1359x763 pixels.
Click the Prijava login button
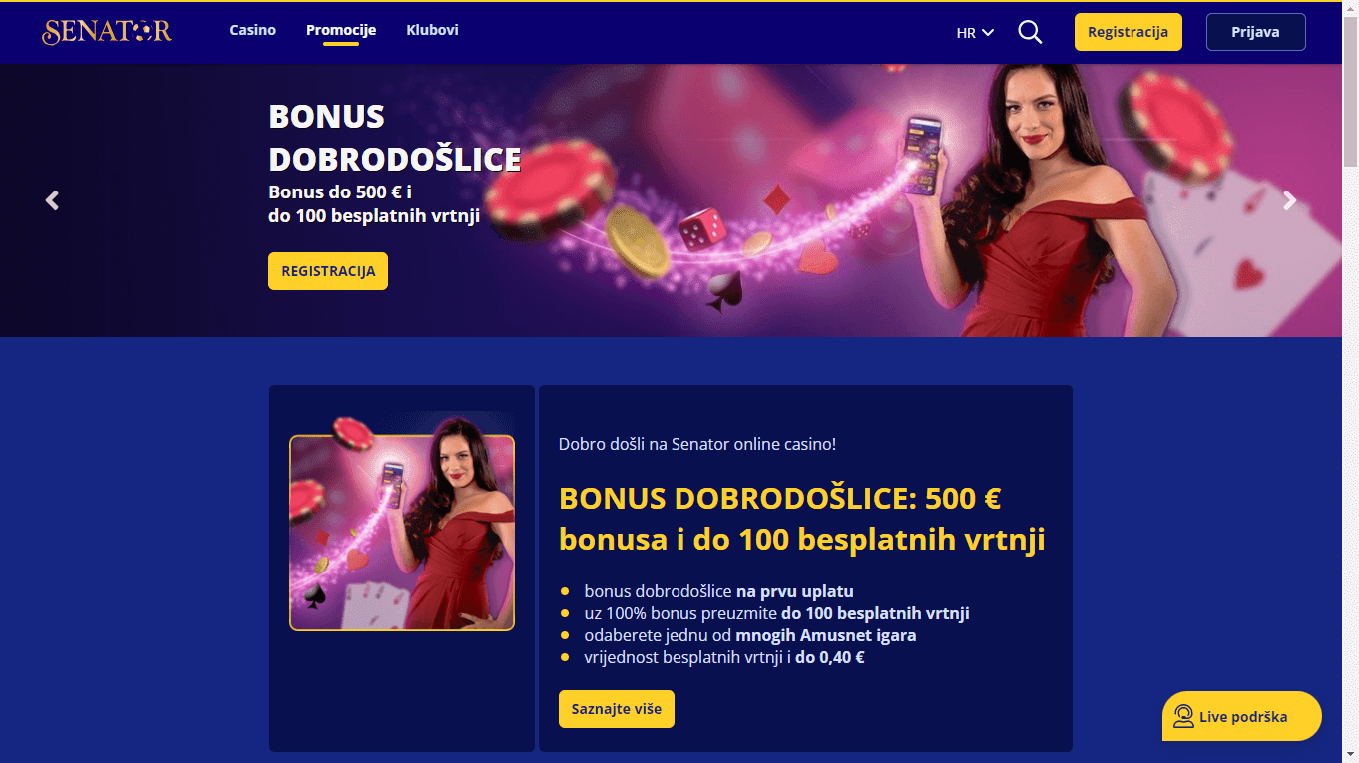(x=1256, y=32)
